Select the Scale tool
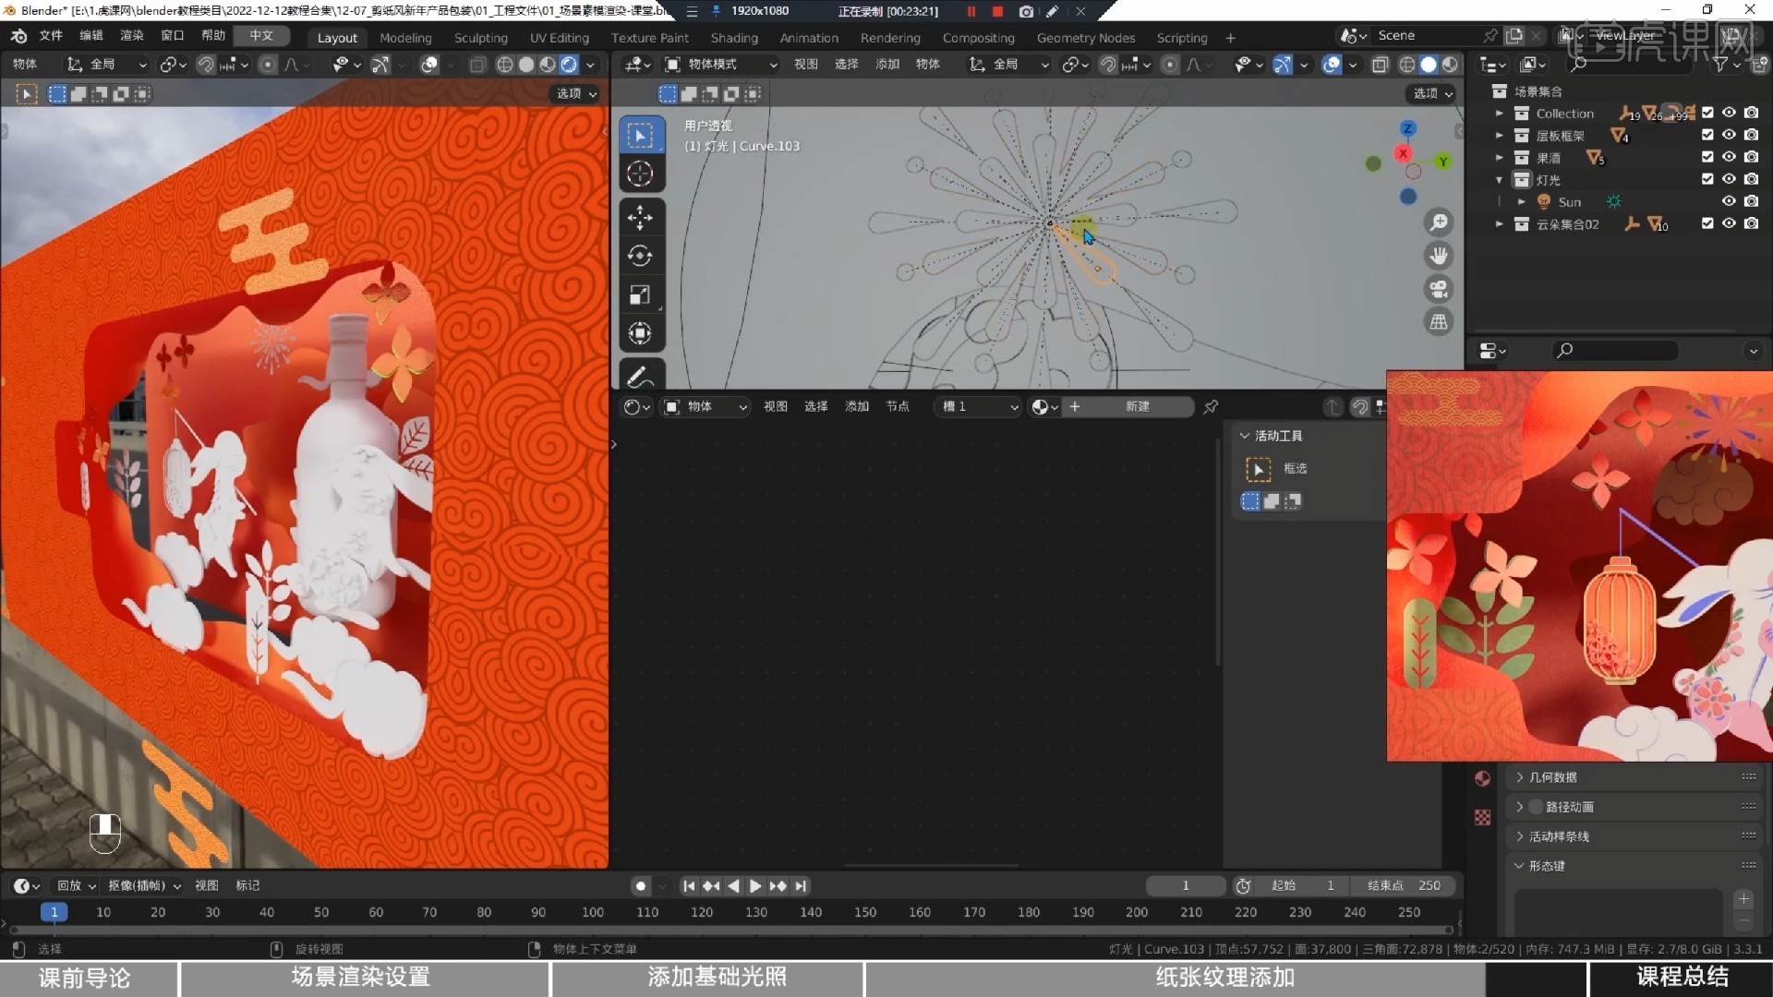1773x997 pixels. (640, 294)
